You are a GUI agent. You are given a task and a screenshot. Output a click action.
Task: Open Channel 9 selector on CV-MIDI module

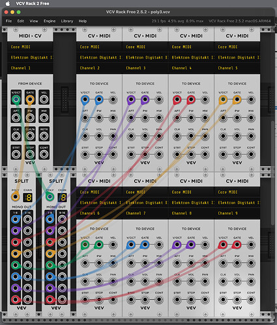[x=237, y=213]
